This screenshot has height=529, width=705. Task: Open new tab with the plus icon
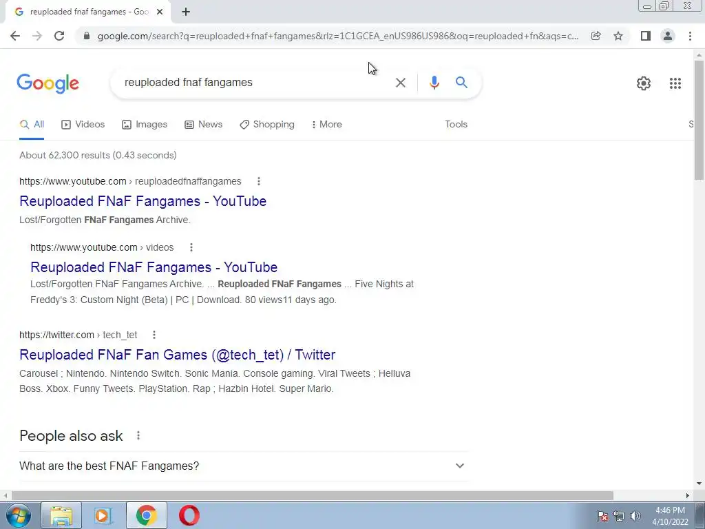click(x=186, y=12)
